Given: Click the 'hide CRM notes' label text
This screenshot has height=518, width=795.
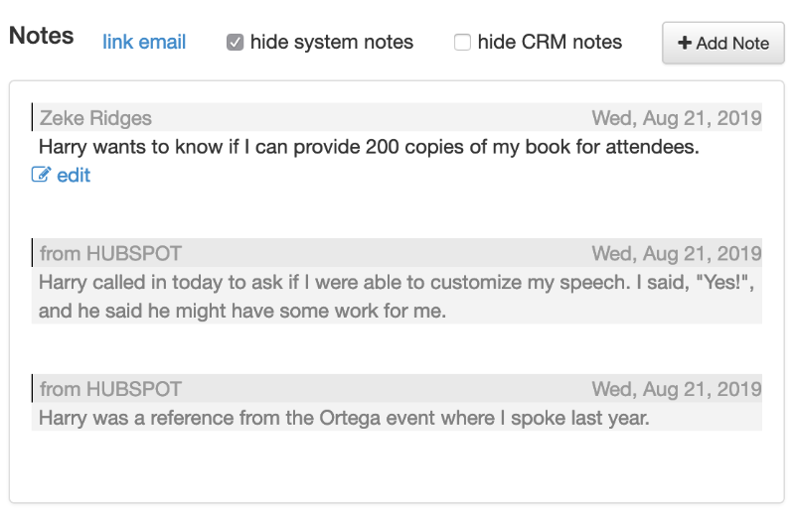Looking at the screenshot, I should click(x=550, y=43).
